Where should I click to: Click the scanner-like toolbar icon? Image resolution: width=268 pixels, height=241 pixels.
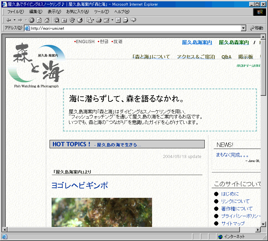[x=126, y=20]
